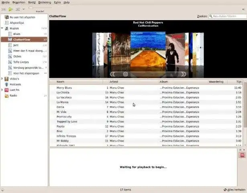The width and height of the screenshot is (247, 193).
Task: Open Voor het slapengaan playlist icon
Action: pos(10,73)
